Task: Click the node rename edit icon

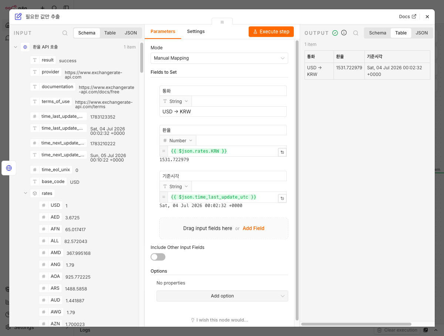Action: (x=18, y=16)
